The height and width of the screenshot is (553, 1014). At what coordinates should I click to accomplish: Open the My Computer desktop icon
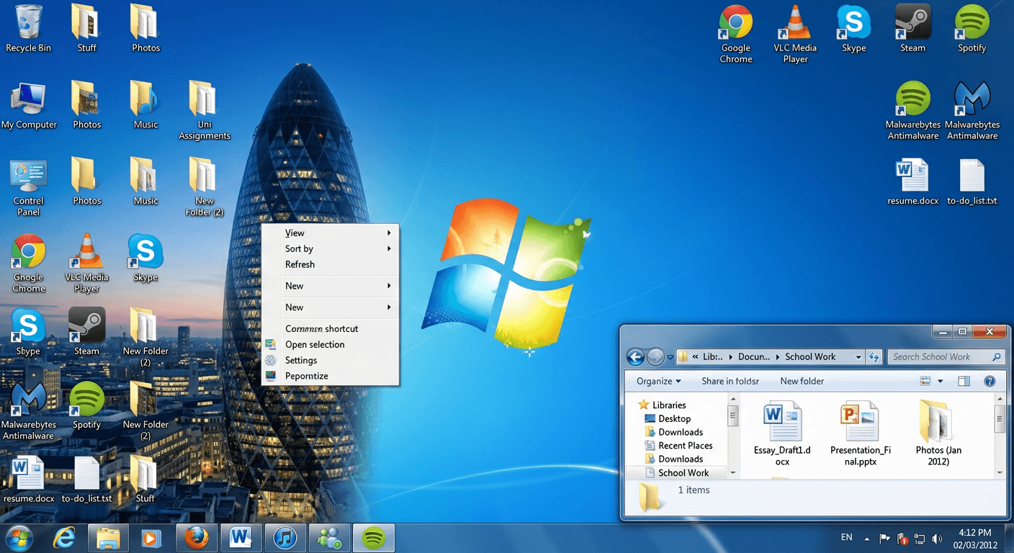[x=29, y=105]
